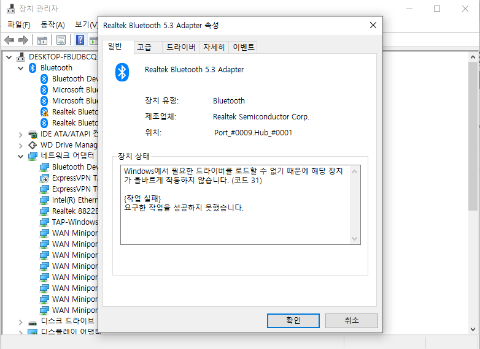Select the first WAN Miniport adapter
The height and width of the screenshot is (349, 480).
[69, 233]
